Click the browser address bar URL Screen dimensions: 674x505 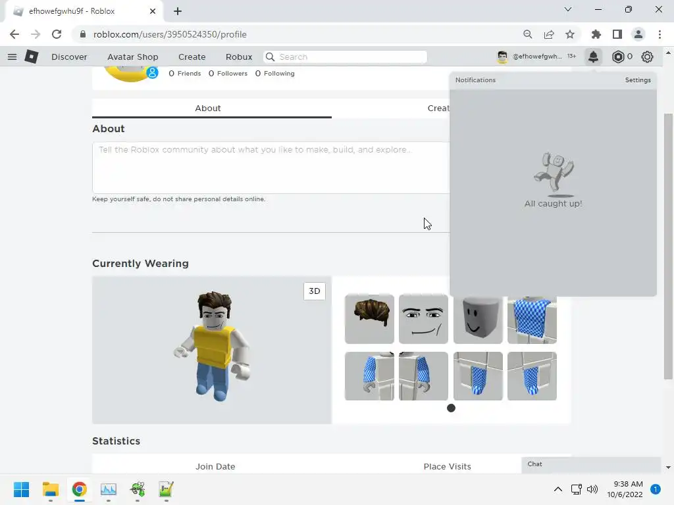[170, 34]
